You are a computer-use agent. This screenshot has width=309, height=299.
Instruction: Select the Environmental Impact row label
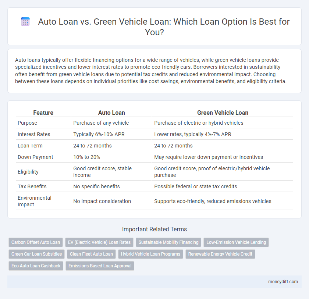click(43, 201)
